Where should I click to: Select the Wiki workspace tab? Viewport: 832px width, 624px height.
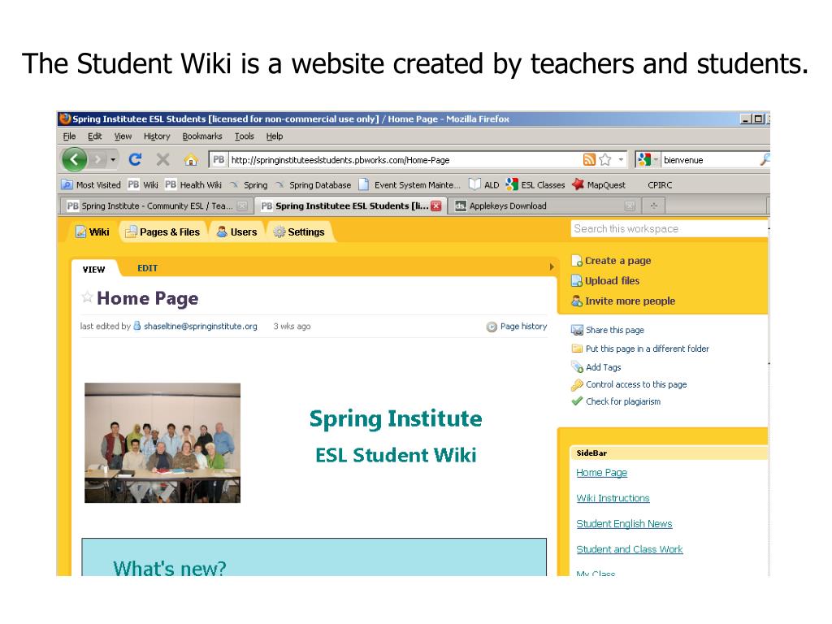point(93,232)
